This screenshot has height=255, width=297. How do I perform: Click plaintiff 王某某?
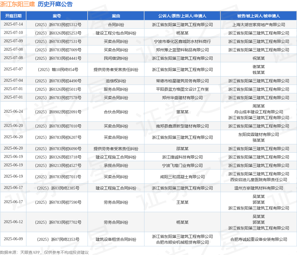tap(182, 203)
